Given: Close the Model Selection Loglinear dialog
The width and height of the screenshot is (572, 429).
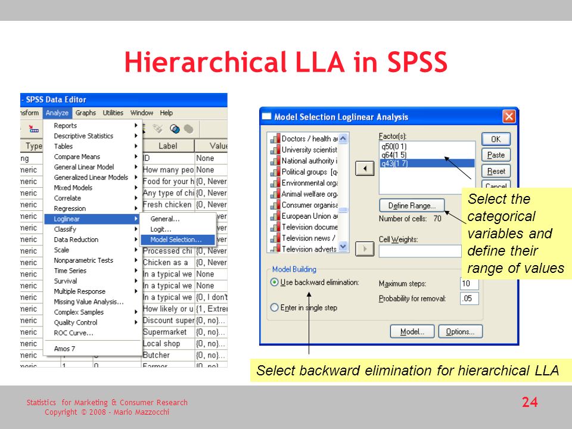Looking at the screenshot, I should (509, 117).
